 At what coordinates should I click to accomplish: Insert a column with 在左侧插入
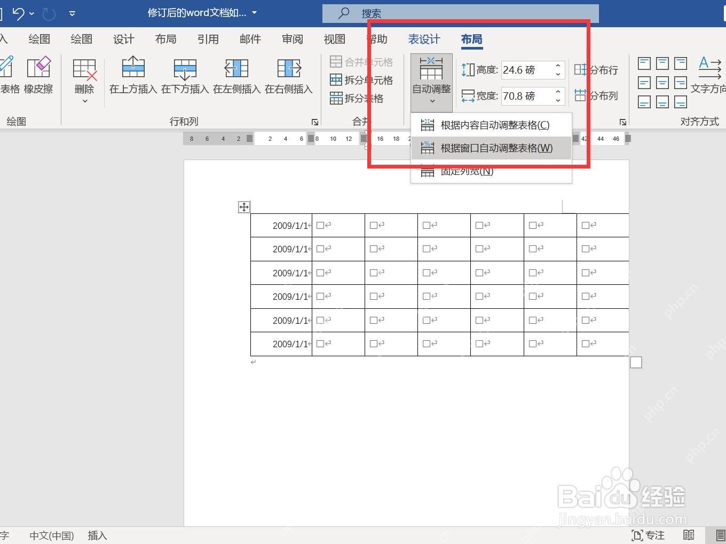coord(236,76)
